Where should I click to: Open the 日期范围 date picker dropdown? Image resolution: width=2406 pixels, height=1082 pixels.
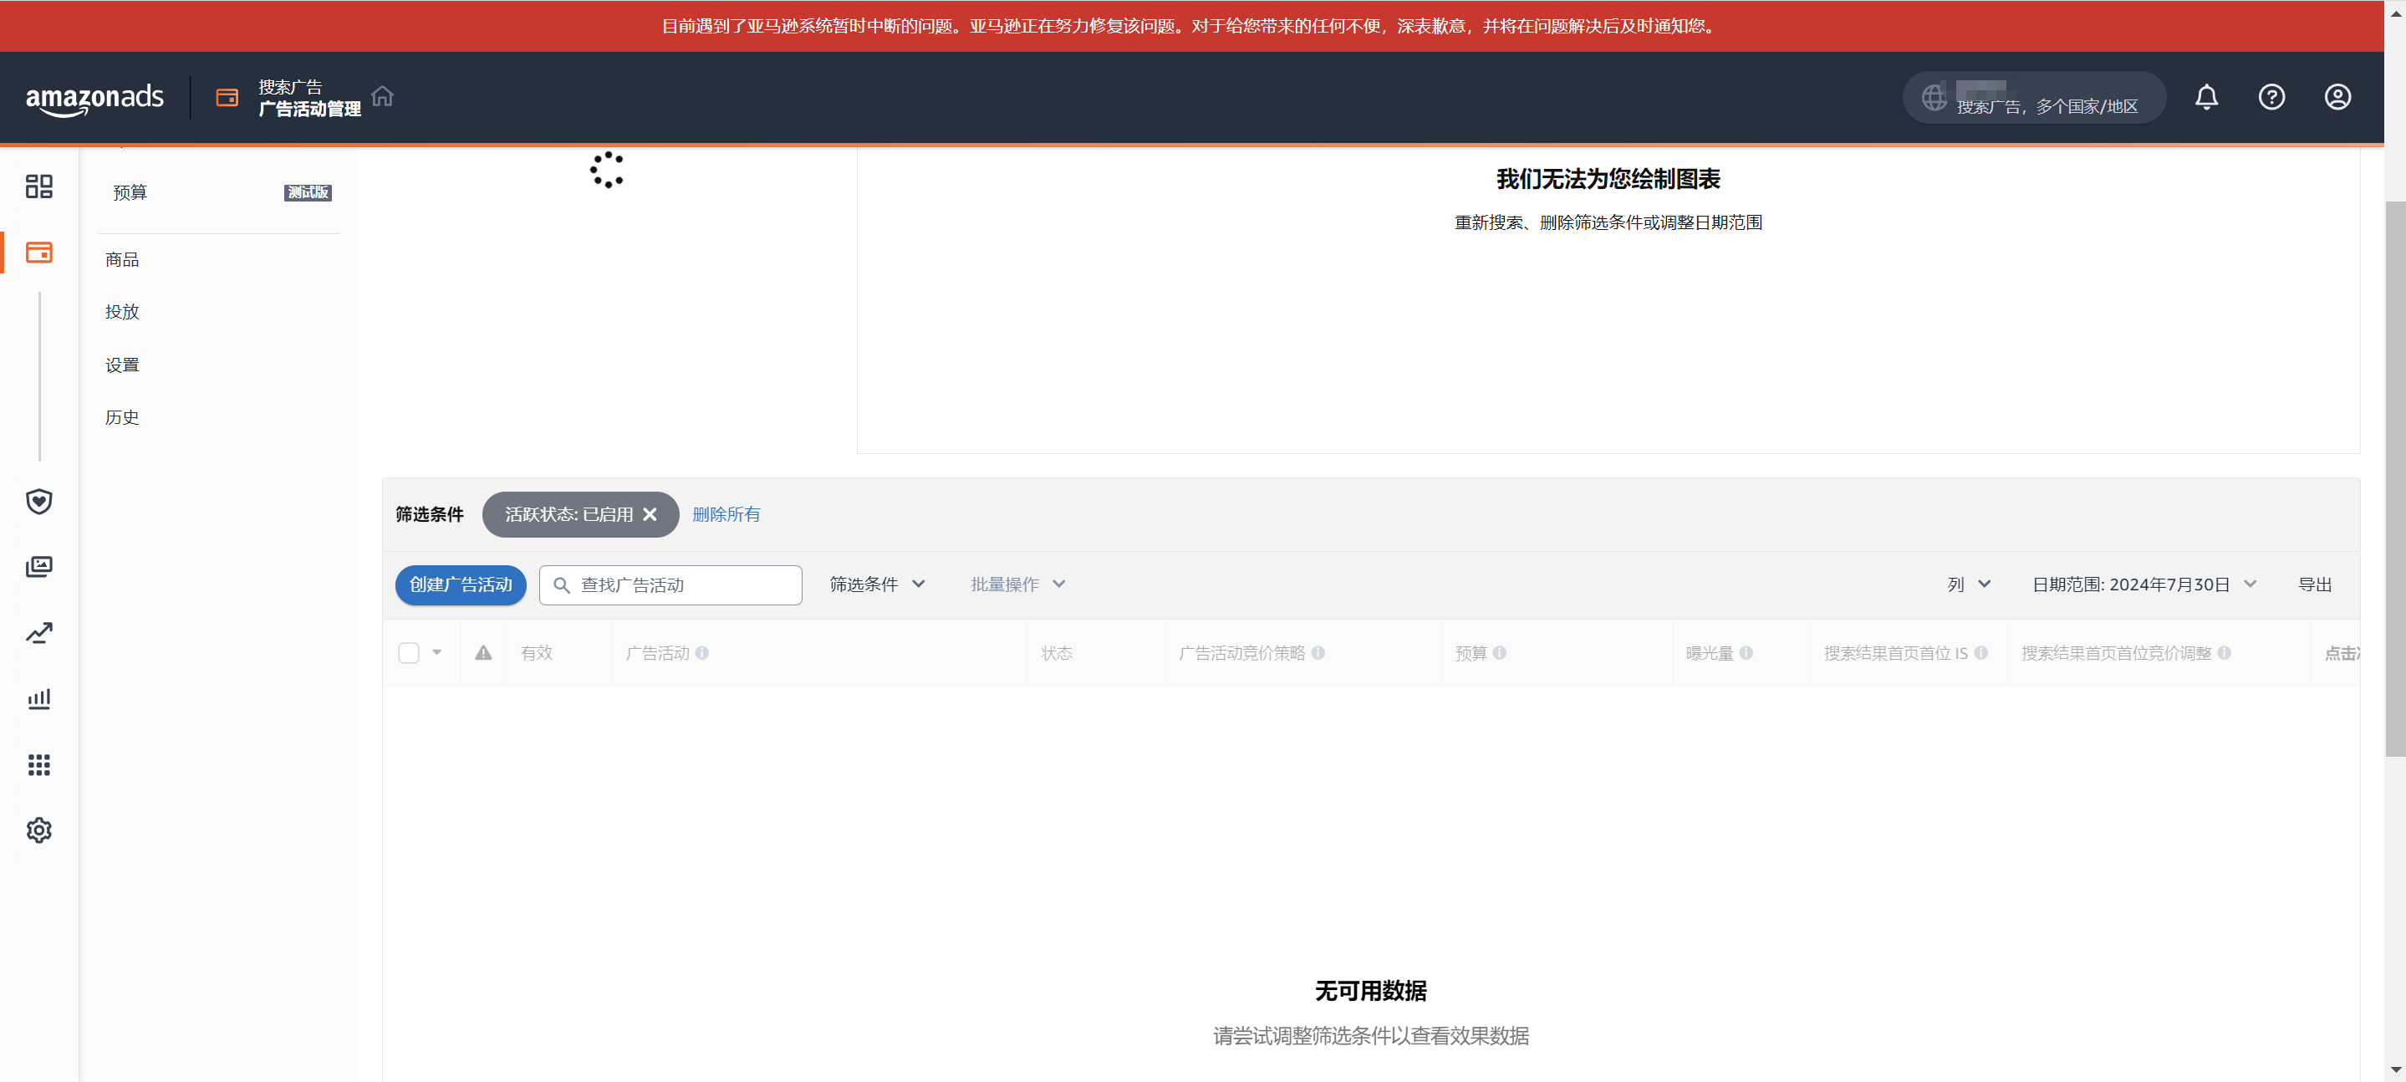coord(2143,585)
